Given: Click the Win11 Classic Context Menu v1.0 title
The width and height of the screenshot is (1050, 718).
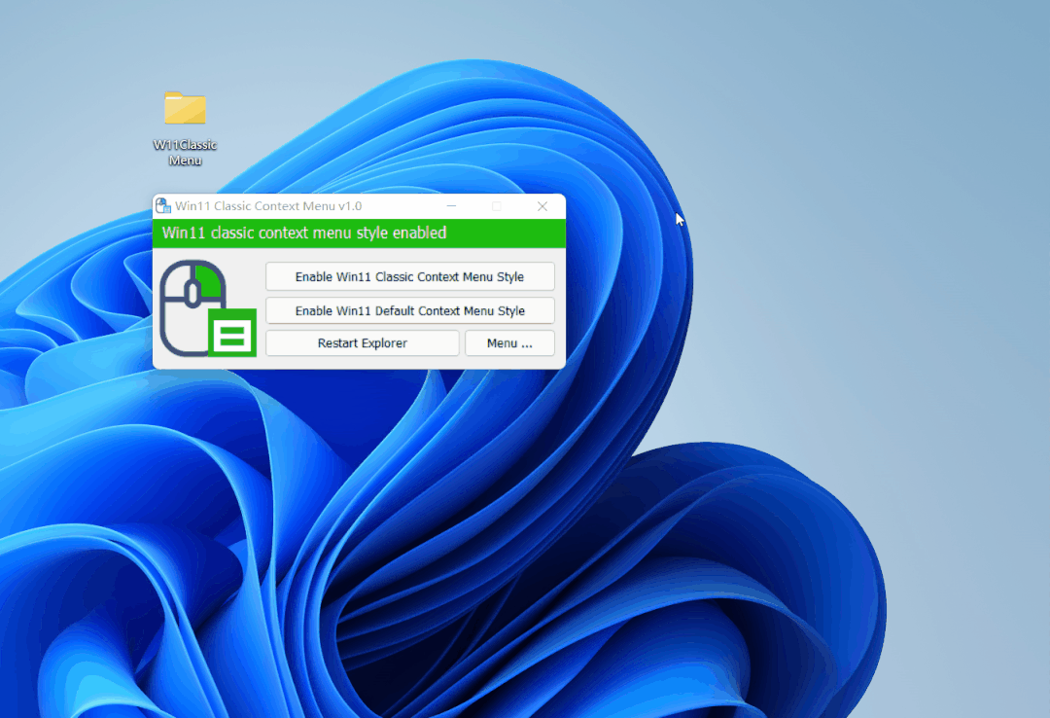Looking at the screenshot, I should 268,206.
